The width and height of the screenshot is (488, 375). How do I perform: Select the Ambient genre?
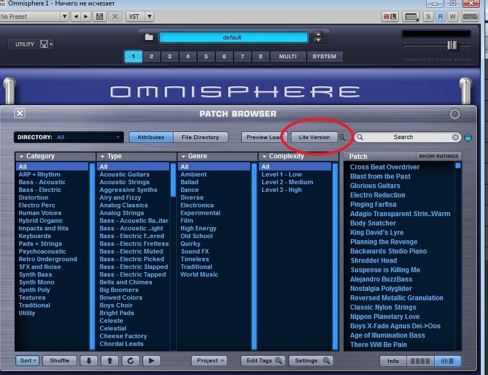coord(193,174)
